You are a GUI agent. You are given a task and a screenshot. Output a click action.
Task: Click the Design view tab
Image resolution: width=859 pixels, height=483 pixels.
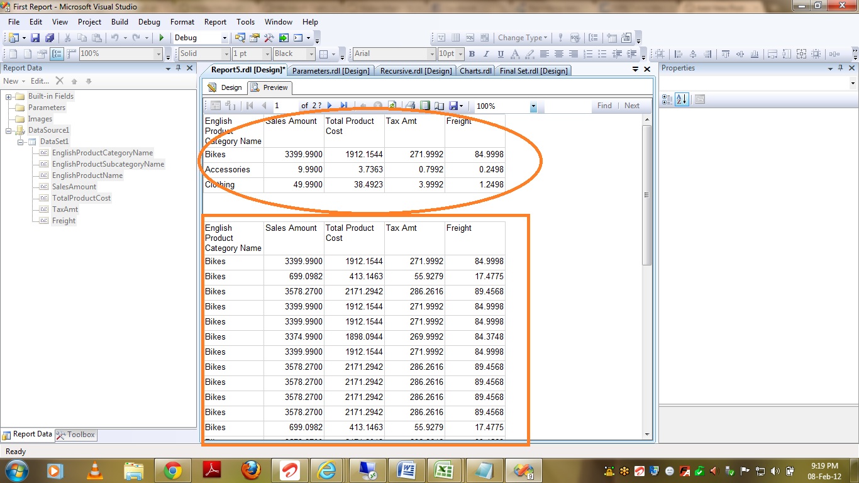(x=225, y=87)
